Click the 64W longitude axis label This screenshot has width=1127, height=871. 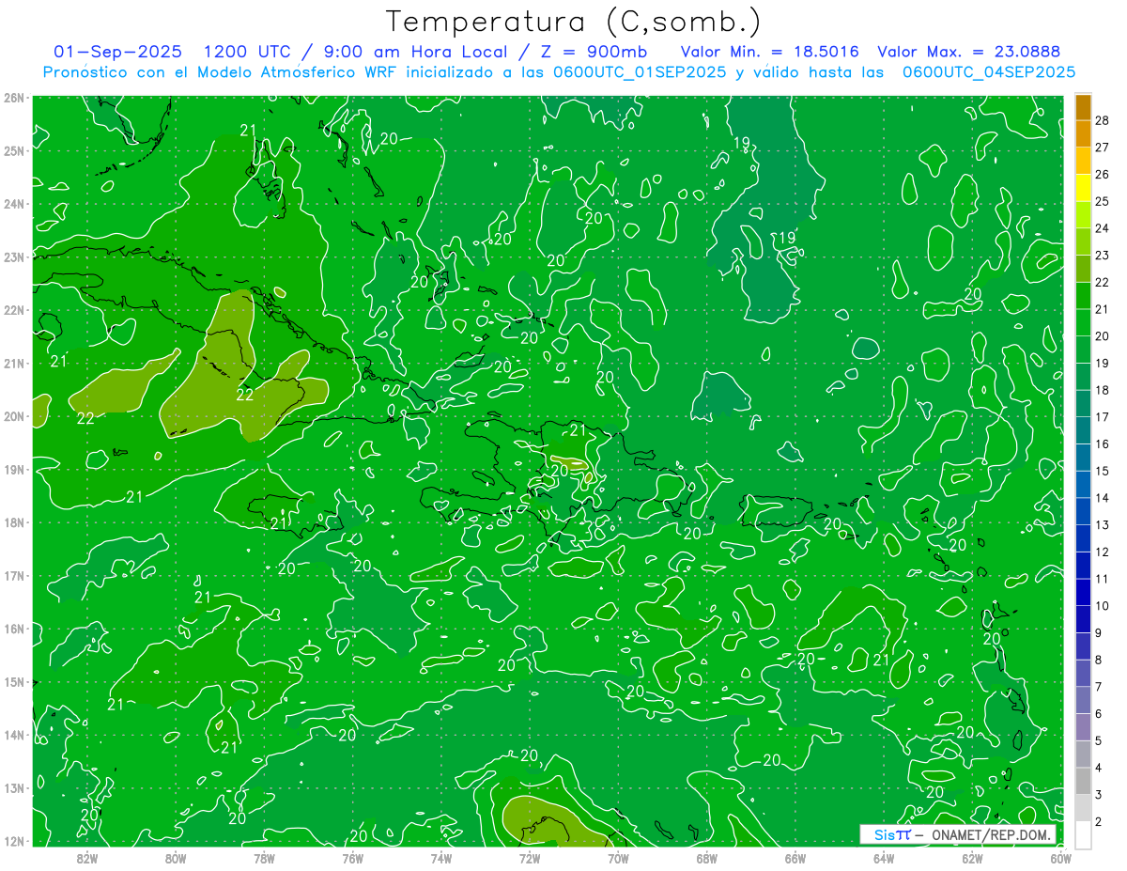point(884,858)
